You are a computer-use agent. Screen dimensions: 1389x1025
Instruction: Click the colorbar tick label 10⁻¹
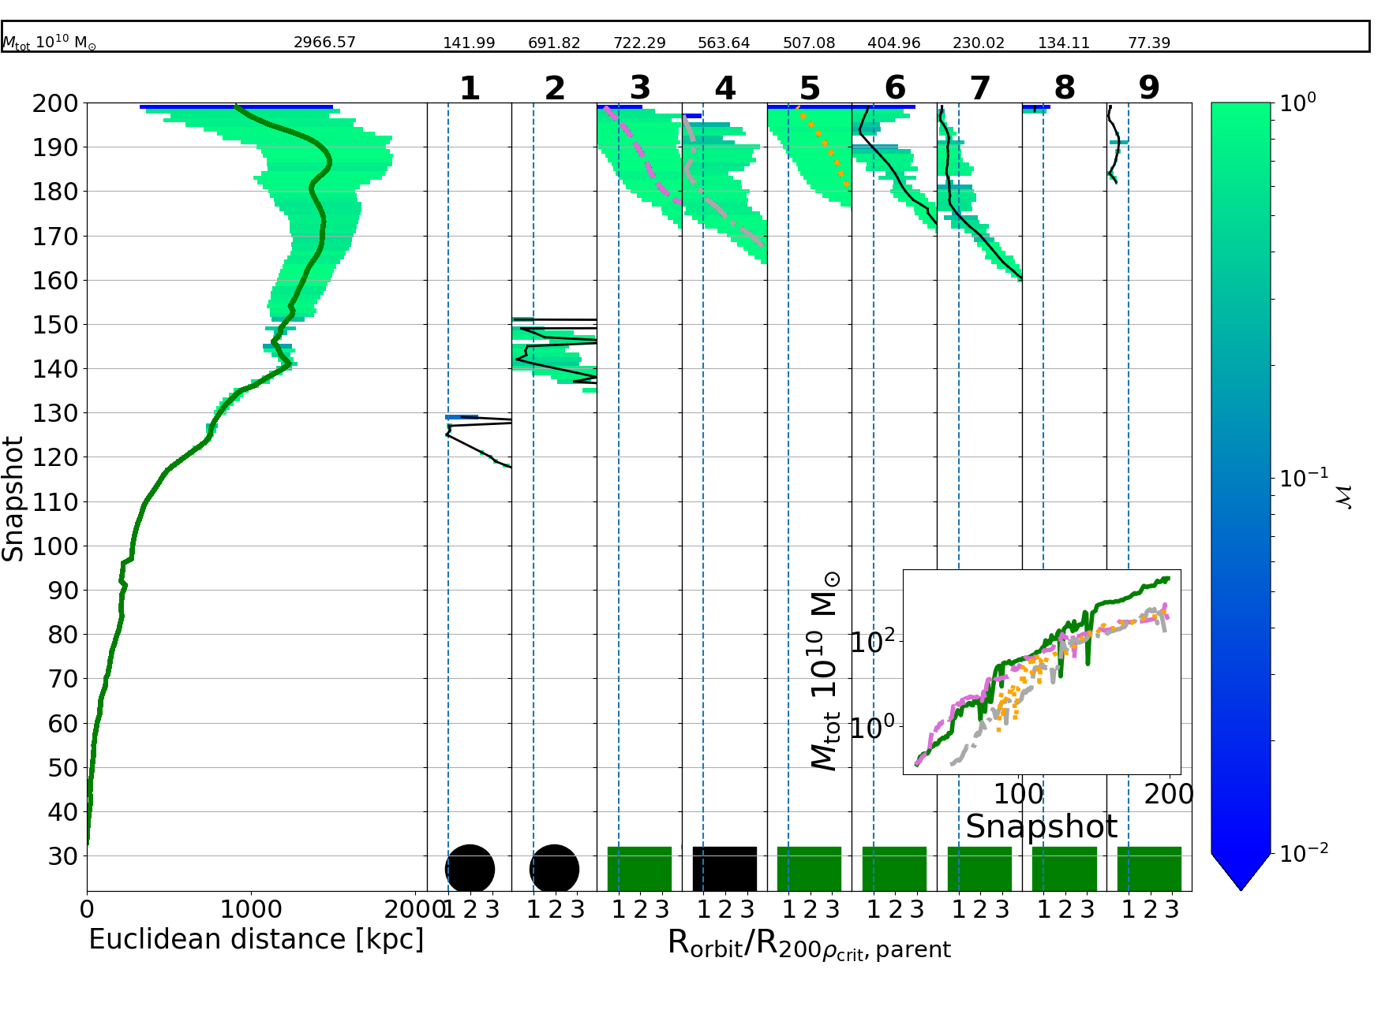tap(1302, 477)
